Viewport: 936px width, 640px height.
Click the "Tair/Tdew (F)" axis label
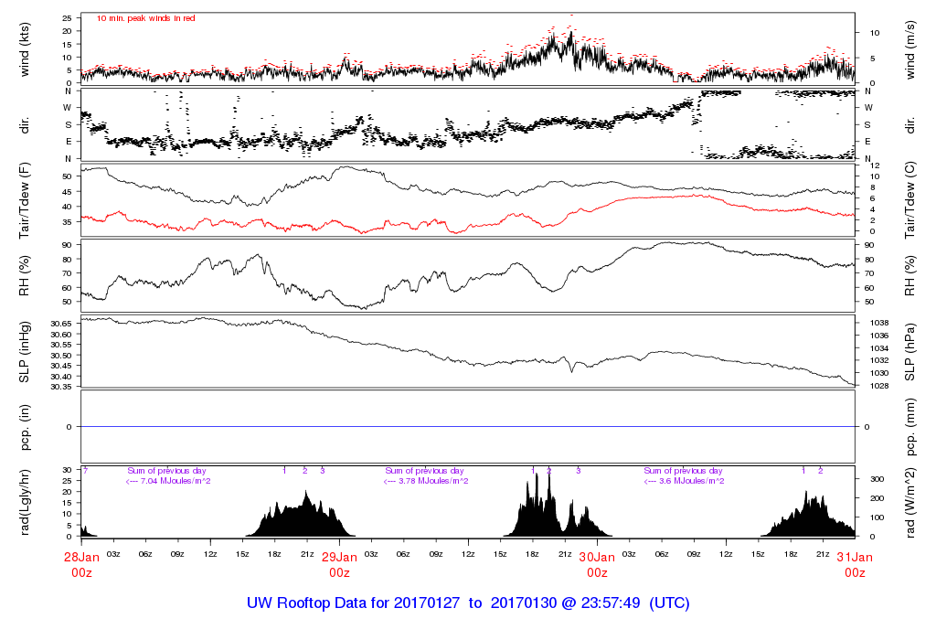[25, 200]
